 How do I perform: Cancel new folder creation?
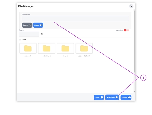tap(27, 25)
